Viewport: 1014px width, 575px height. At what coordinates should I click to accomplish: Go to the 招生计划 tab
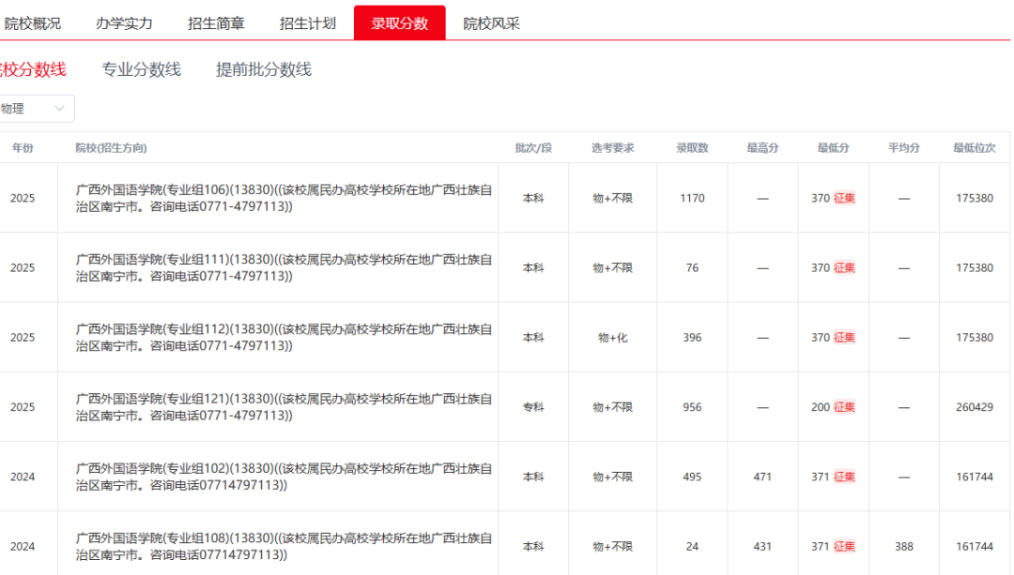308,23
